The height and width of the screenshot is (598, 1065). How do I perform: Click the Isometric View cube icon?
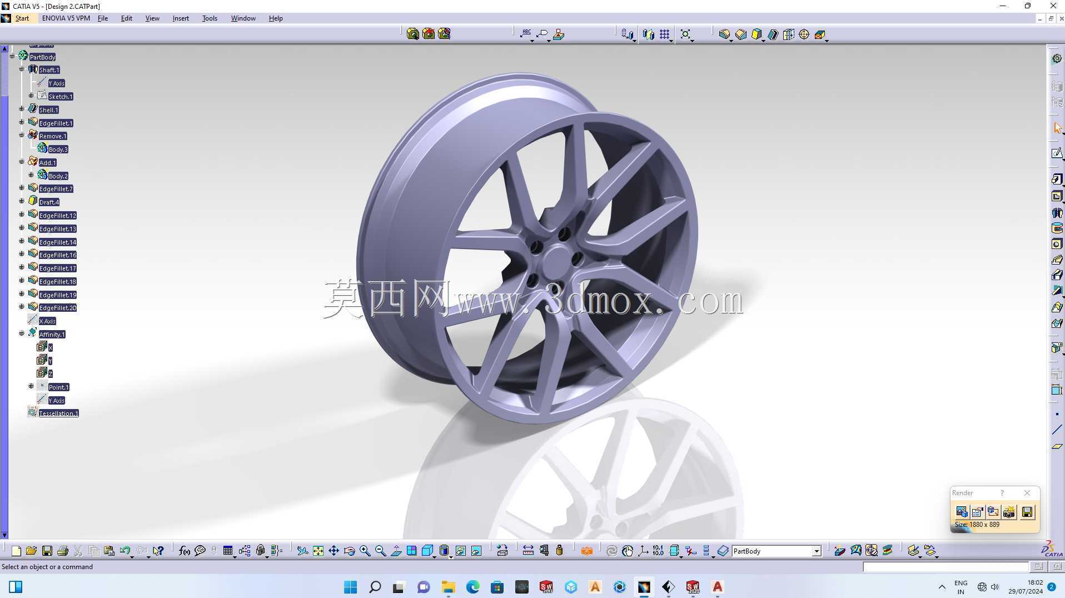click(x=427, y=551)
